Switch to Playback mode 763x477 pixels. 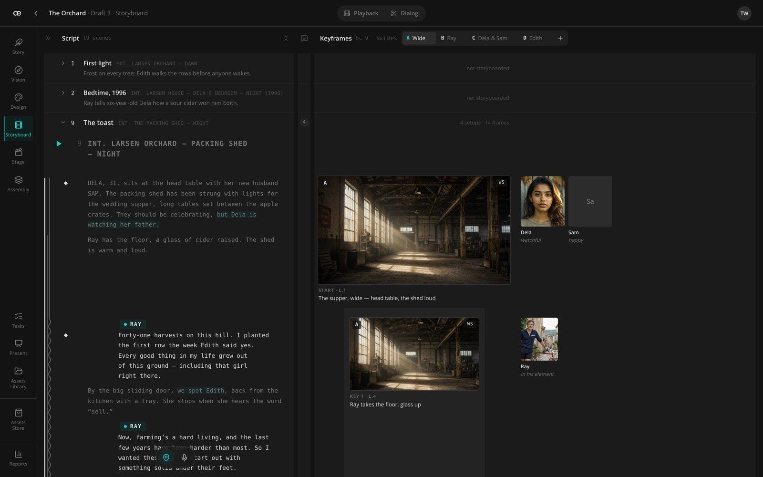coord(361,13)
